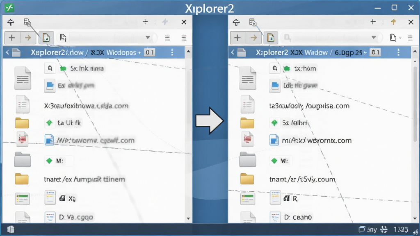420x236 pixels.
Task: Click the large plus button in right pane
Action: point(237,38)
